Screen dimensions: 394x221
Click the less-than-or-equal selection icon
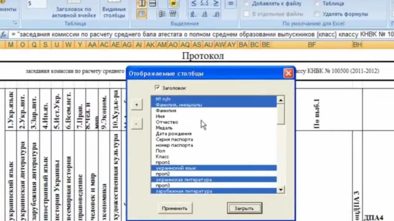194,3
